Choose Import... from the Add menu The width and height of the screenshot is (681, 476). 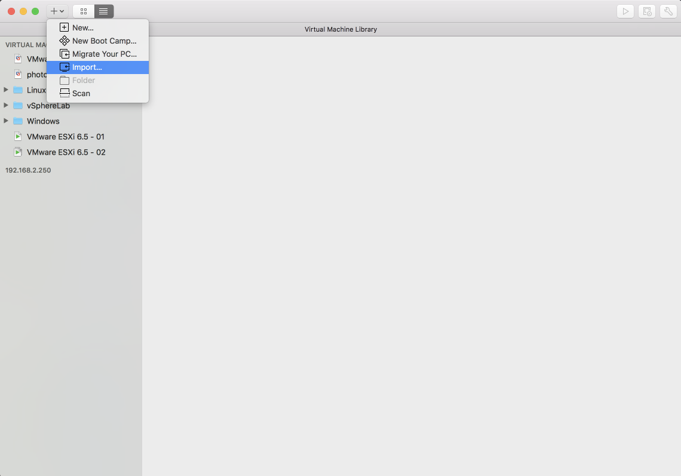tap(87, 67)
